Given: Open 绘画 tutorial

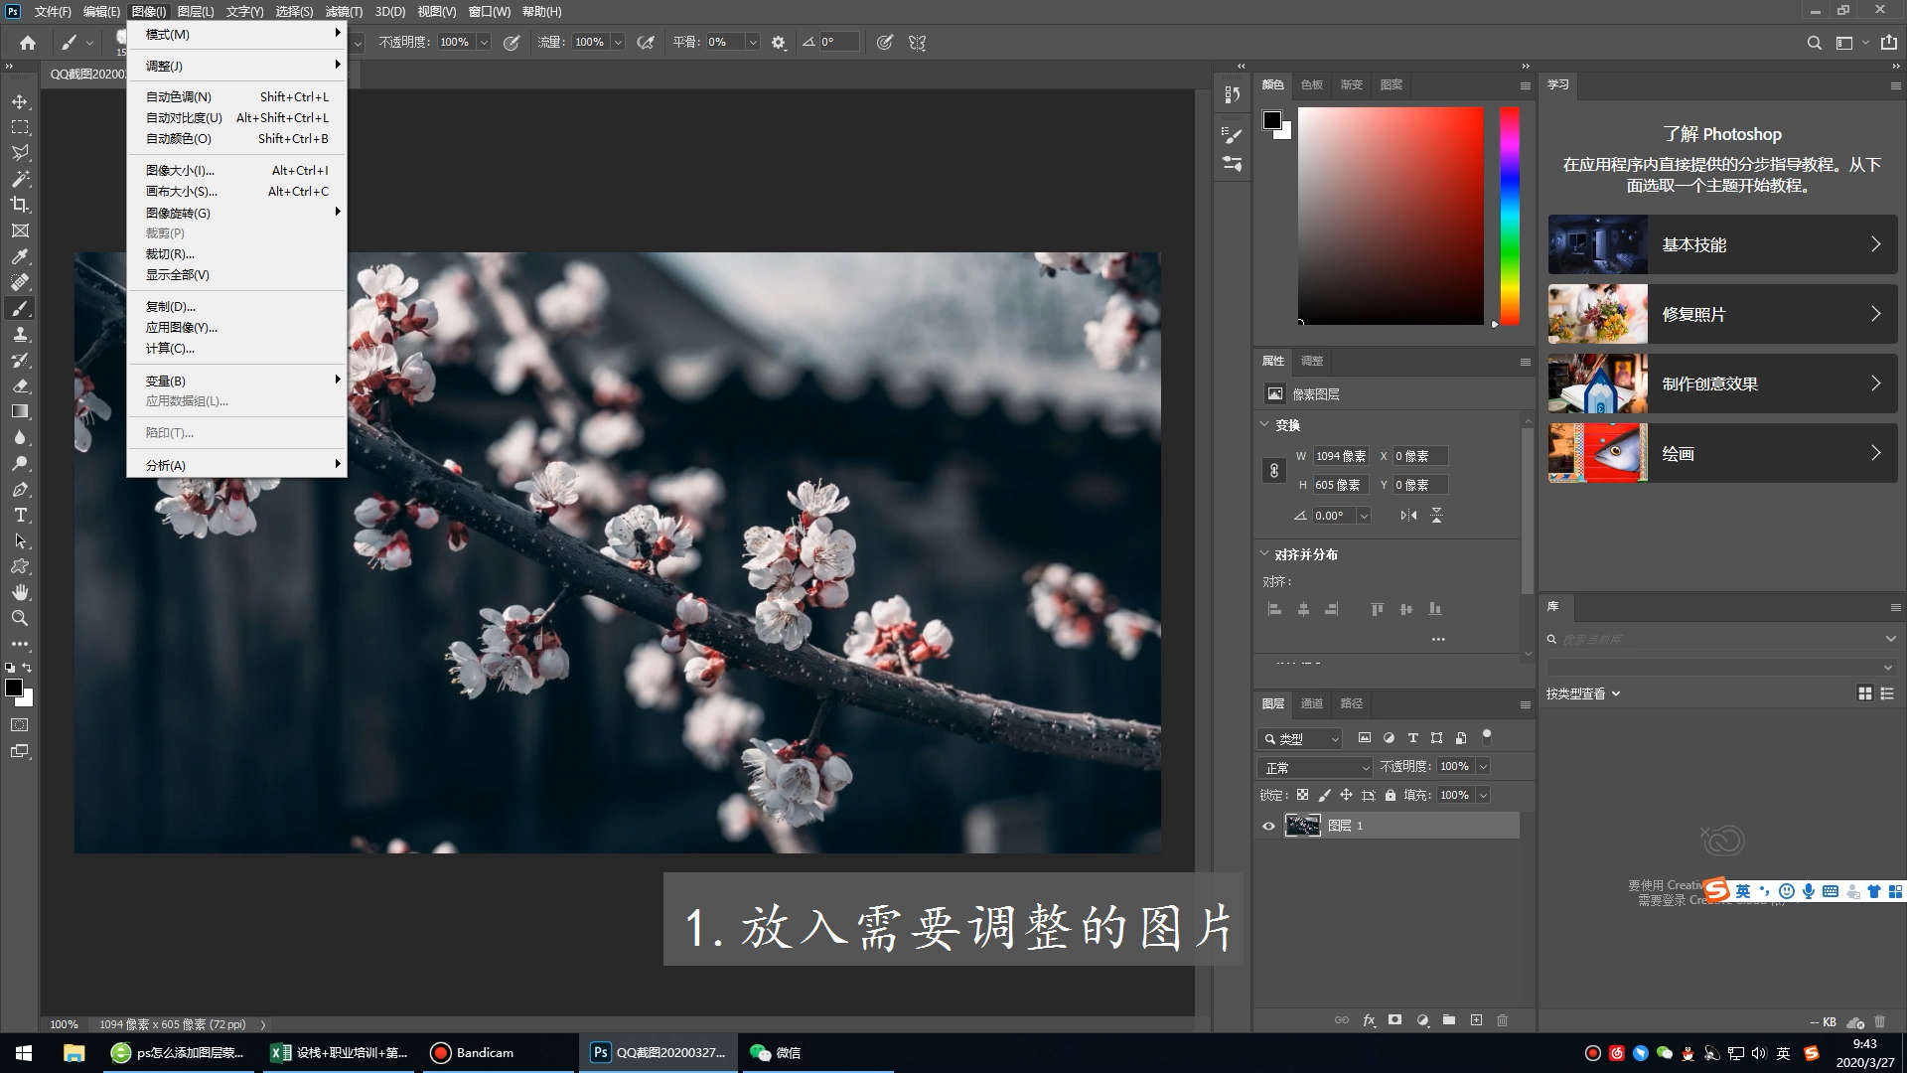Looking at the screenshot, I should click(x=1722, y=453).
